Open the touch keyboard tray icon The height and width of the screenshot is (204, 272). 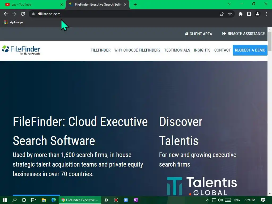pos(228,200)
